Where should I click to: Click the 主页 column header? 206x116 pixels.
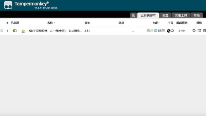tap(170, 23)
